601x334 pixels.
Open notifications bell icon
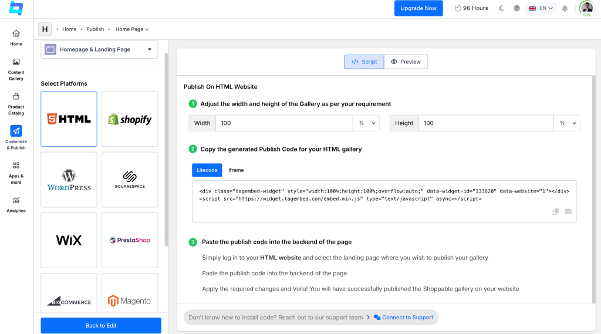click(565, 8)
